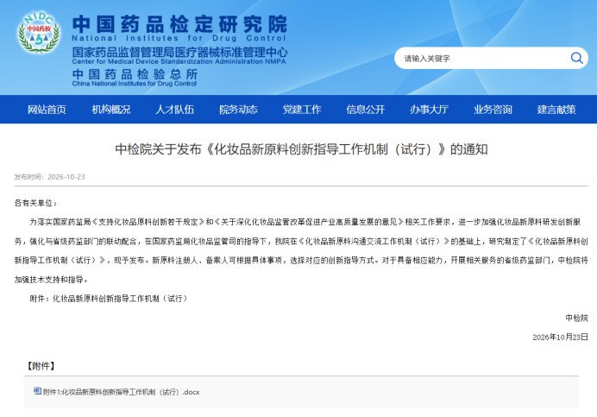Open the 院务动态 menu item
The height and width of the screenshot is (417, 597).
click(238, 110)
